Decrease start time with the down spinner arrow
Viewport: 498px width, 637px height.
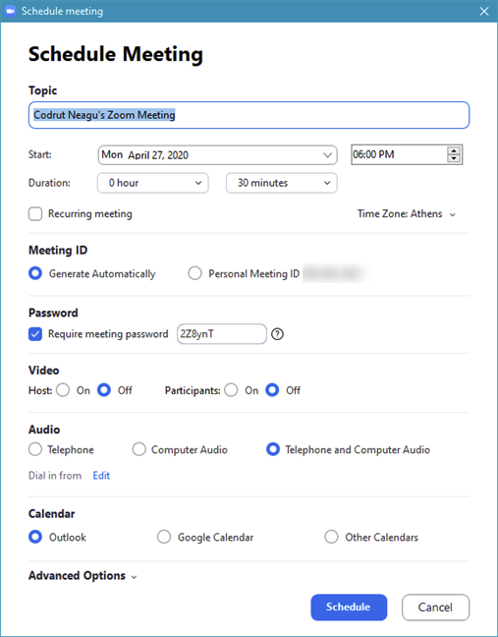454,158
